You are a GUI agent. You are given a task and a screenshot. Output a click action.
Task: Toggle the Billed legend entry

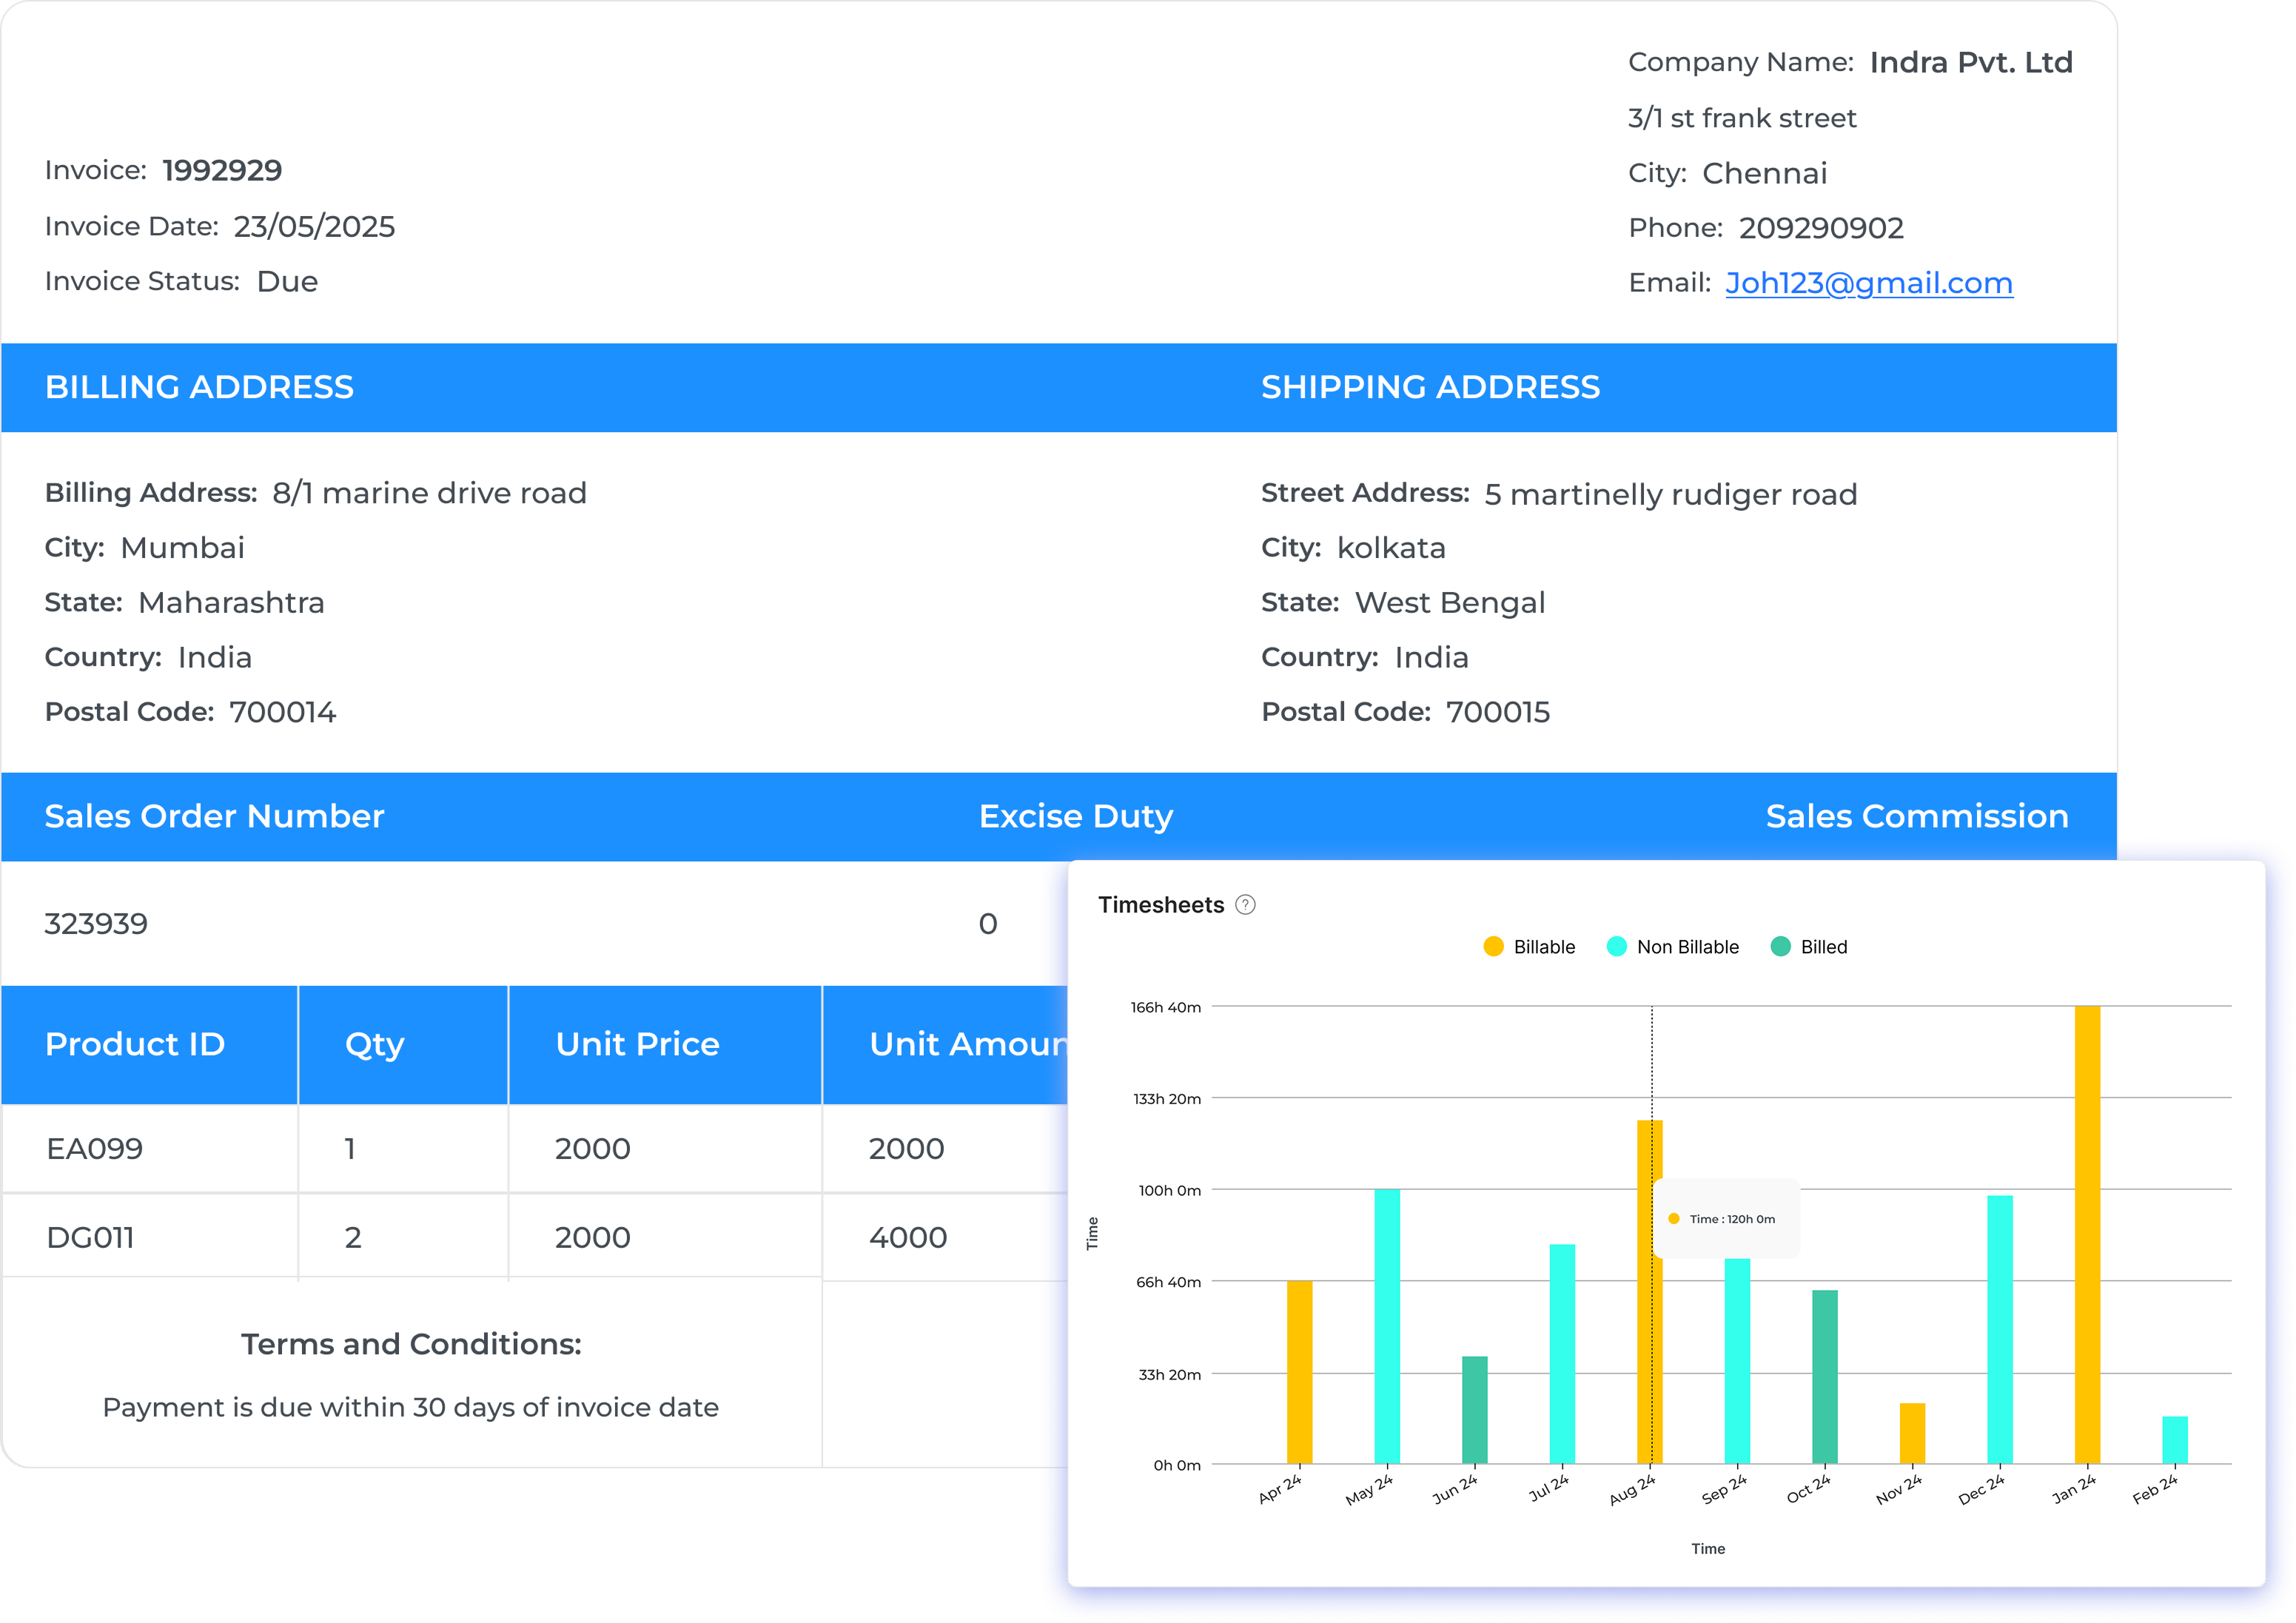tap(1809, 947)
